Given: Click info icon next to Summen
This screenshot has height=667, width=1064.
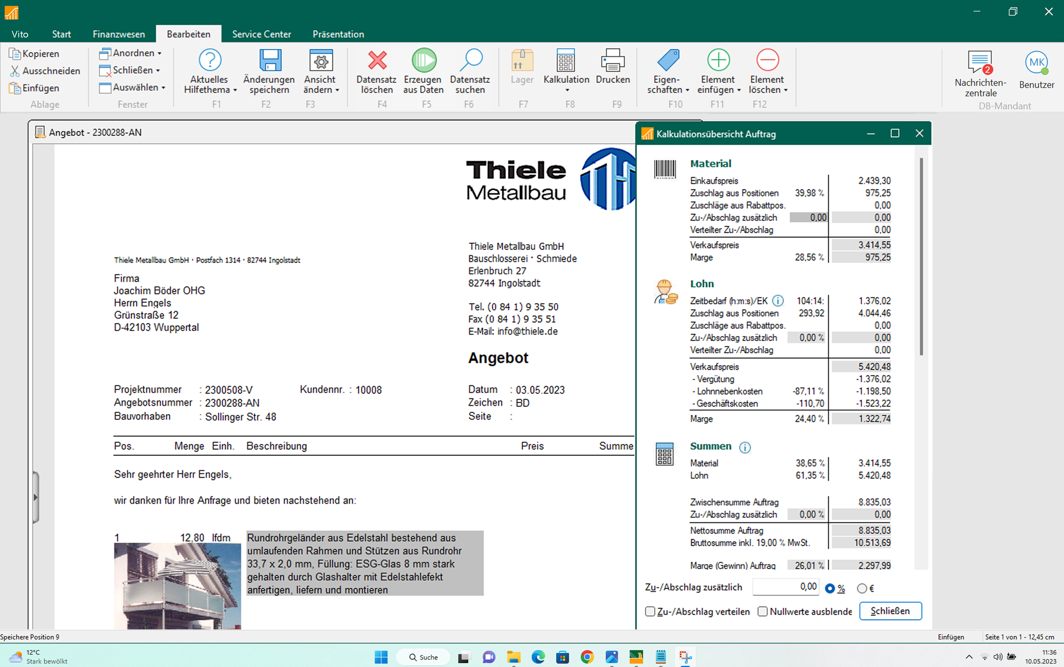Looking at the screenshot, I should coord(745,447).
